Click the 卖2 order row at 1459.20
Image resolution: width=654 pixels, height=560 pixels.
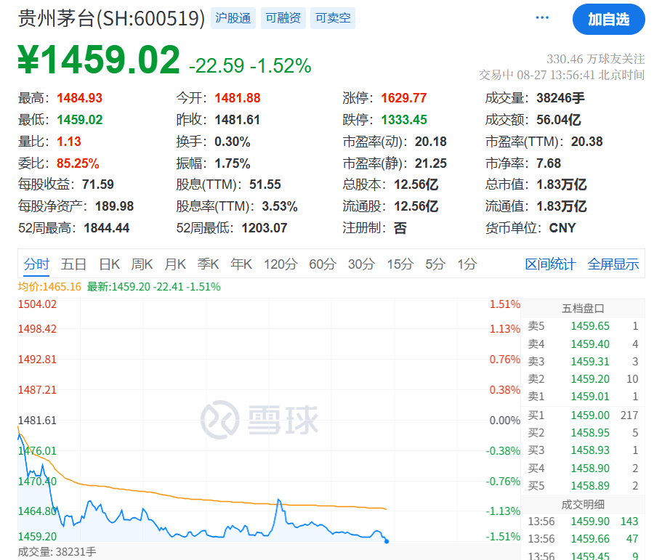583,379
